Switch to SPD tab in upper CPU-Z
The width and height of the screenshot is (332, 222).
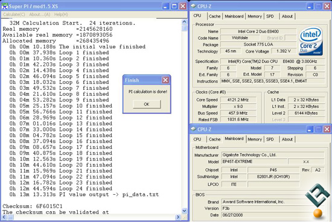tap(270, 16)
